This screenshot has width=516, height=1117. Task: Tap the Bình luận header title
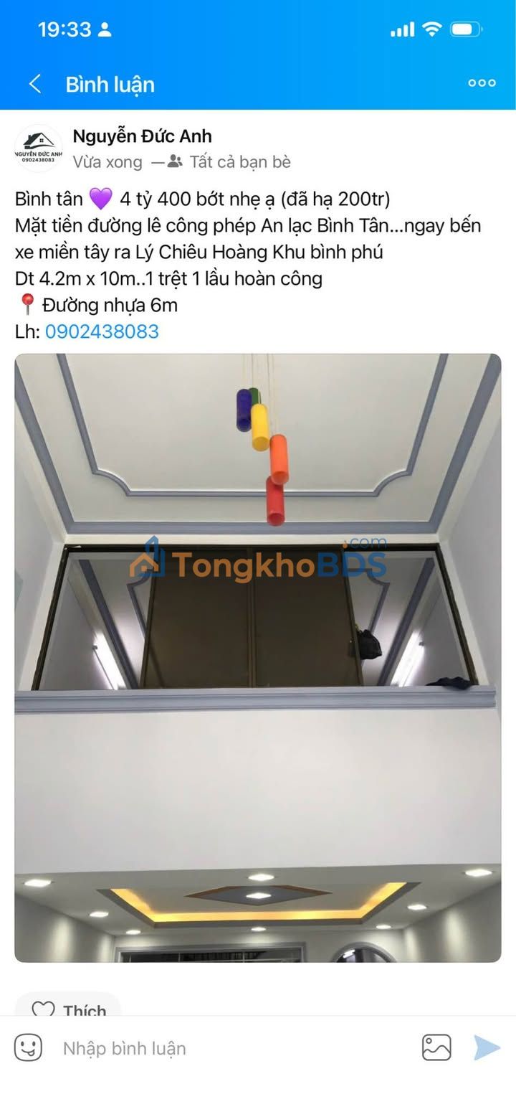pyautogui.click(x=110, y=85)
